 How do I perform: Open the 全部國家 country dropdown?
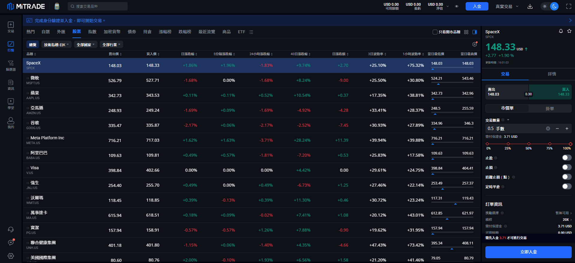(x=86, y=45)
